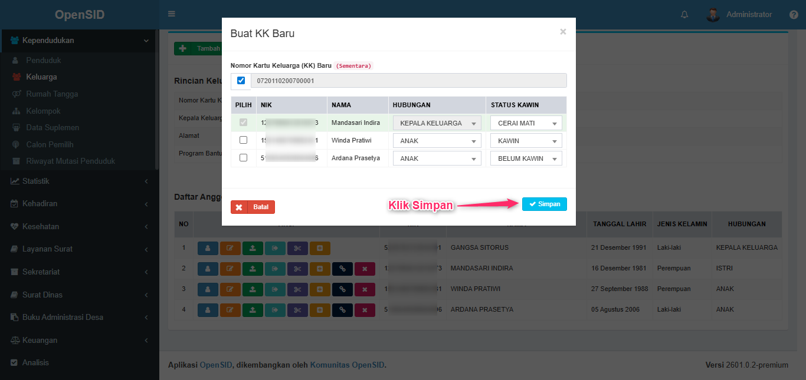
Task: Click the Simpan button
Action: tap(544, 204)
